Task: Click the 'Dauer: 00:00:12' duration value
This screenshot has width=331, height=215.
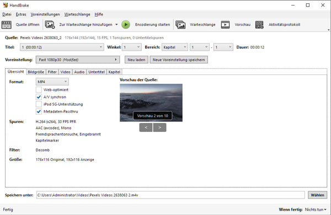Action: (x=257, y=47)
